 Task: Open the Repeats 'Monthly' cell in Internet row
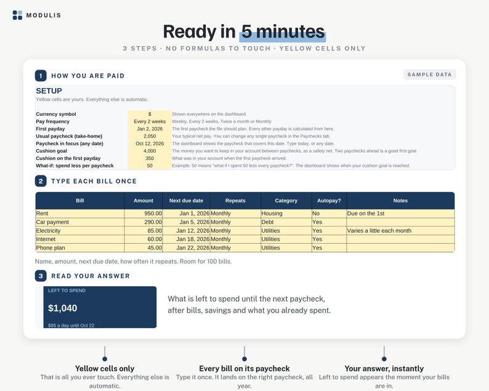(x=235, y=239)
